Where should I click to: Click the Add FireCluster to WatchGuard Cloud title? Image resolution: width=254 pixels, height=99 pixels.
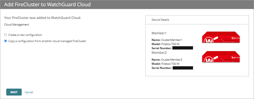(x=47, y=4)
